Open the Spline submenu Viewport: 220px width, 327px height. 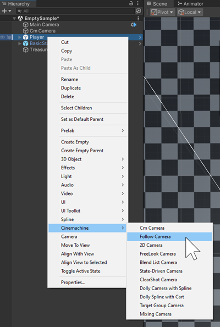click(x=88, y=219)
